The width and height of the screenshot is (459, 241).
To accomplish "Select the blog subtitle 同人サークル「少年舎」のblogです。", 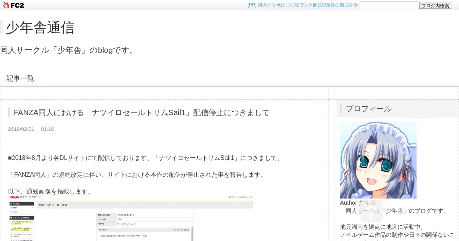I will coord(68,50).
